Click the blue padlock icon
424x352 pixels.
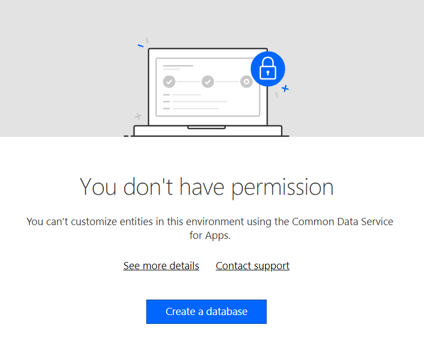(x=268, y=70)
